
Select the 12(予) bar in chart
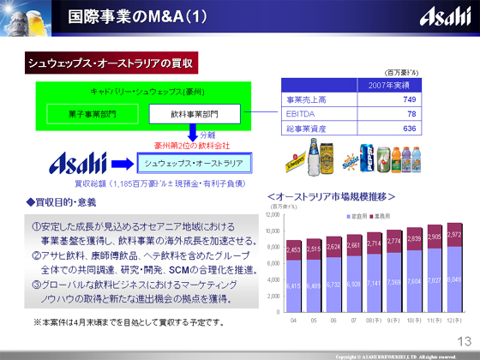click(454, 267)
